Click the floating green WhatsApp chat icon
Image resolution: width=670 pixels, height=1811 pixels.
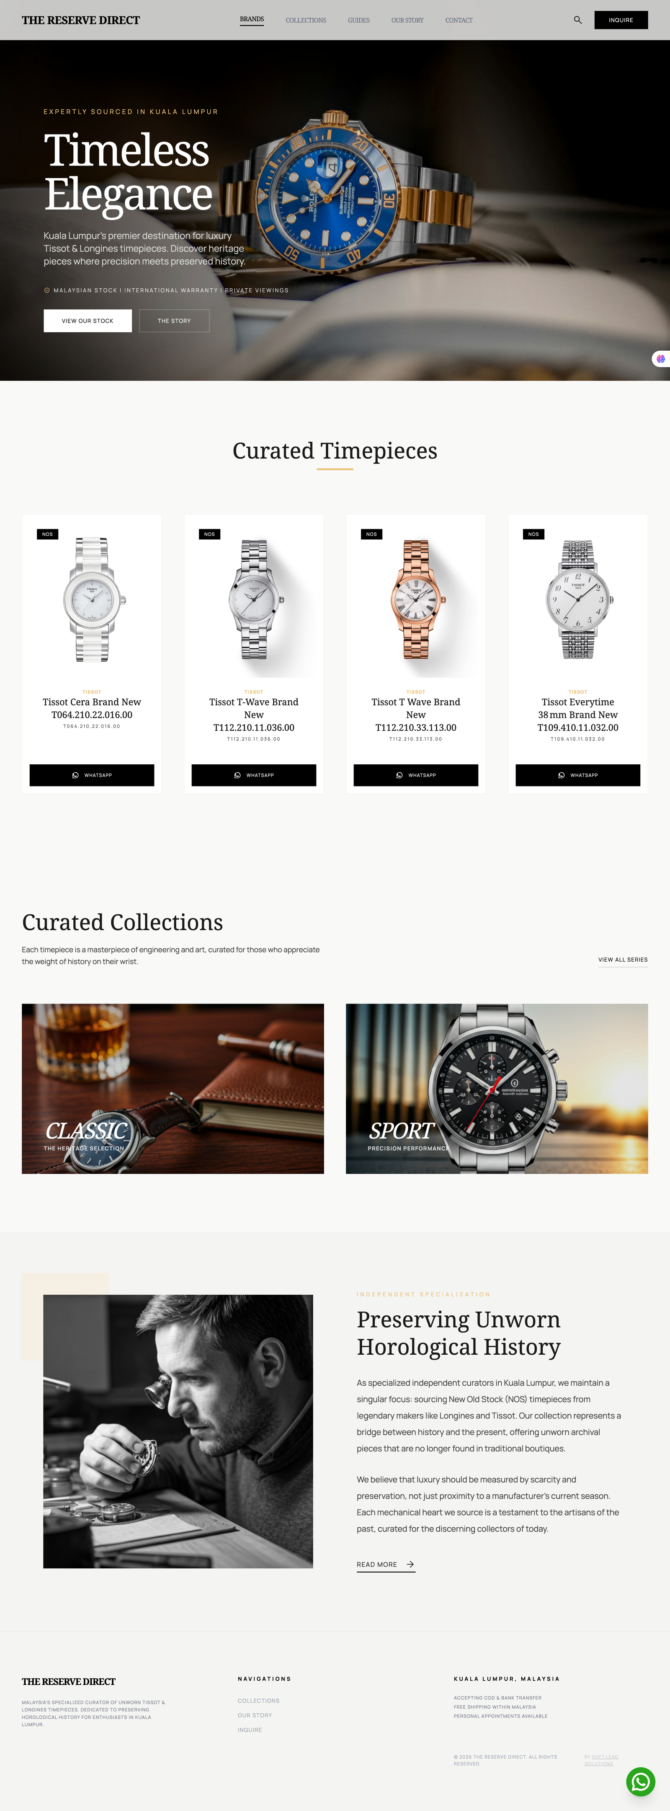(x=641, y=1782)
